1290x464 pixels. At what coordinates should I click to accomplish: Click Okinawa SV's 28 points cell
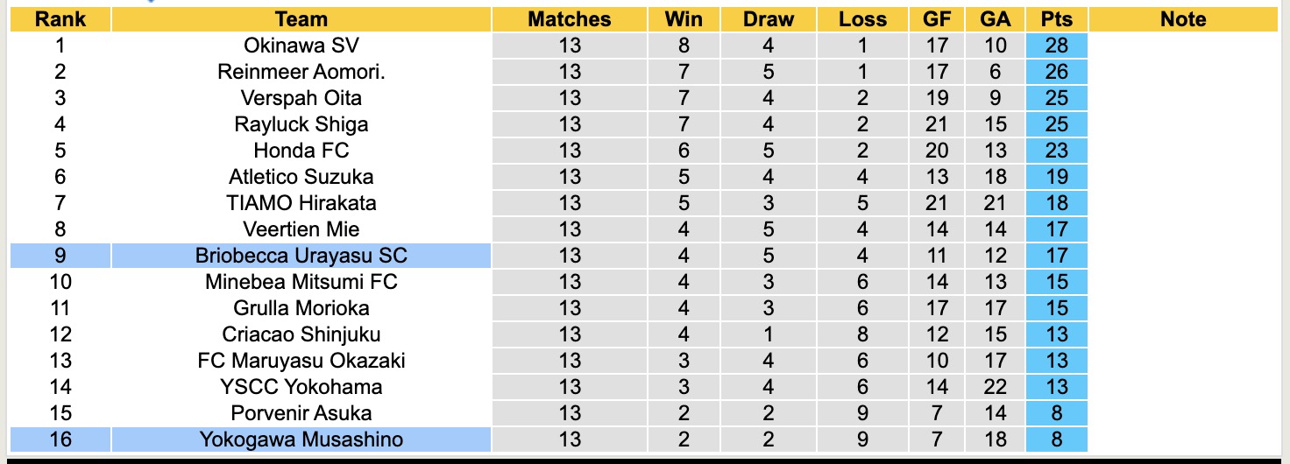[x=1057, y=46]
